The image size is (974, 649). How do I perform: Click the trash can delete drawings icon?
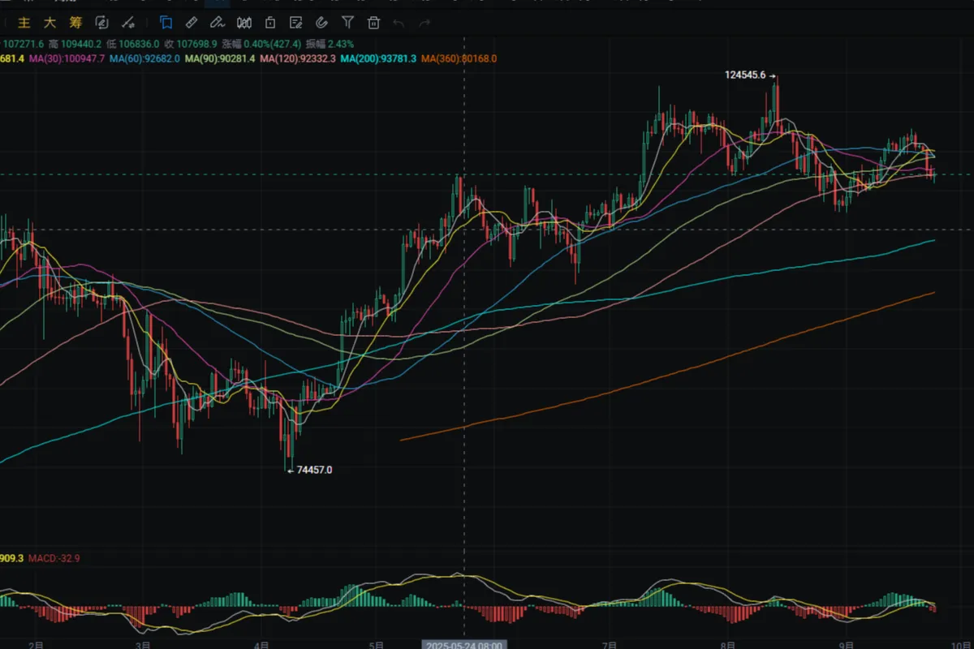(x=373, y=23)
